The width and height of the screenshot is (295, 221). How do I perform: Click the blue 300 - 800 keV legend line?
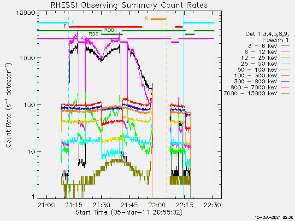[285, 81]
